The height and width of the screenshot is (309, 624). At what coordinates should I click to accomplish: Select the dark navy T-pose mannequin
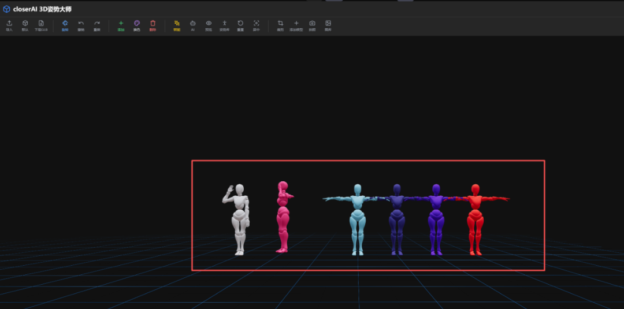396,219
